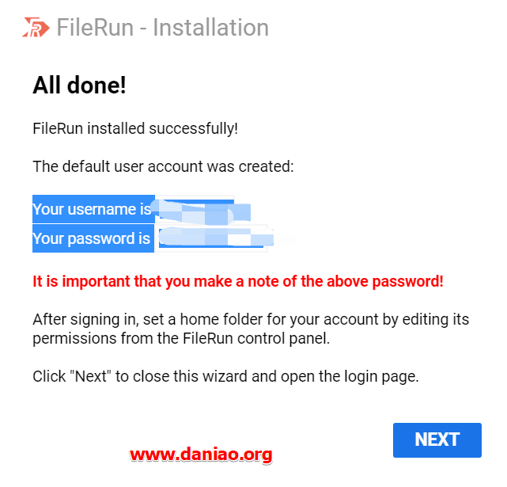
Task: Click the word 'password!' in red warning
Action: 407,281
